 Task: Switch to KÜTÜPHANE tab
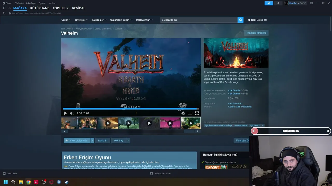40,8
